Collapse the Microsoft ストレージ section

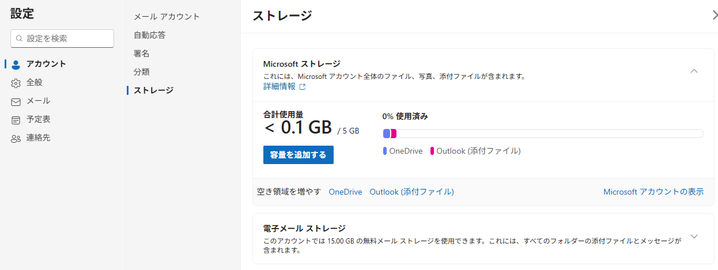pyautogui.click(x=694, y=71)
